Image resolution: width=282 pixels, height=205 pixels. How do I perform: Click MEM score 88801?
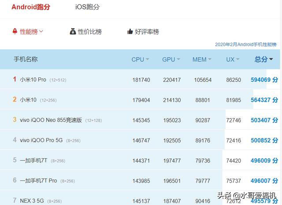coord(203,100)
